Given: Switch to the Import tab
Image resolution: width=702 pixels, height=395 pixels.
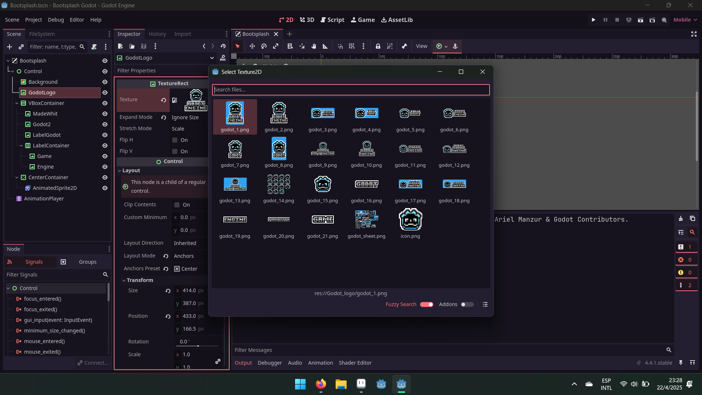Looking at the screenshot, I should pyautogui.click(x=182, y=34).
